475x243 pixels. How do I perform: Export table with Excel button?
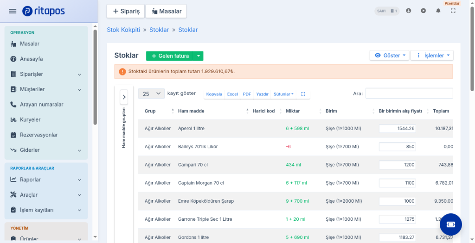[232, 94]
